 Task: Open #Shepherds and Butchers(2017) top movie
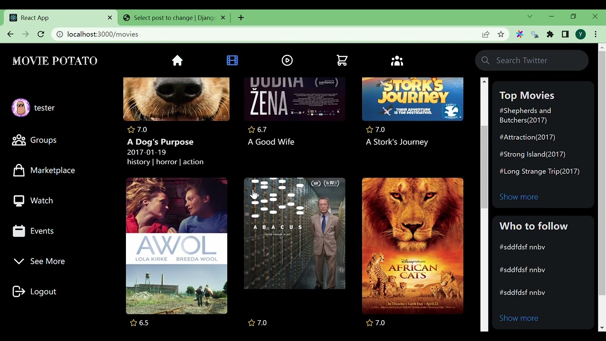[x=525, y=115]
